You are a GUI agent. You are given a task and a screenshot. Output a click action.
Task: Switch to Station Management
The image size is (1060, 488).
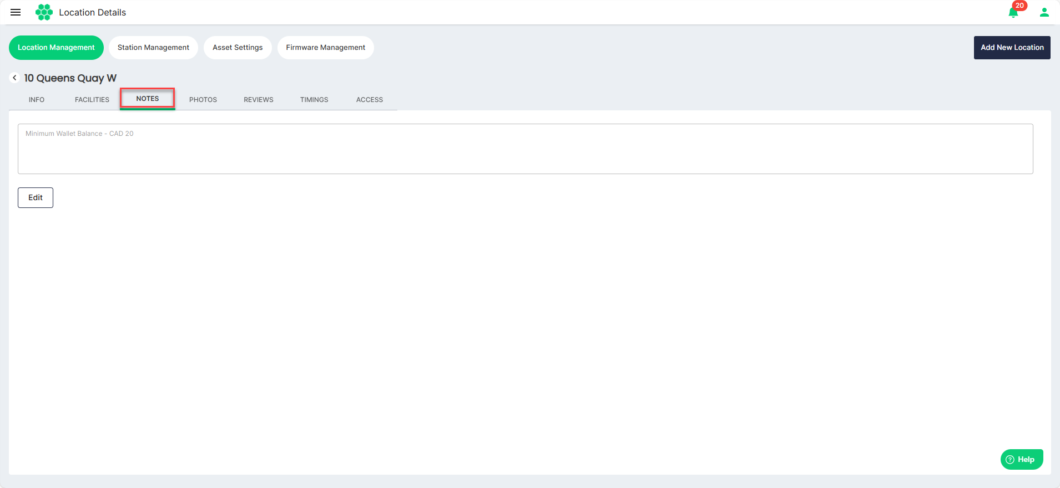pos(153,48)
